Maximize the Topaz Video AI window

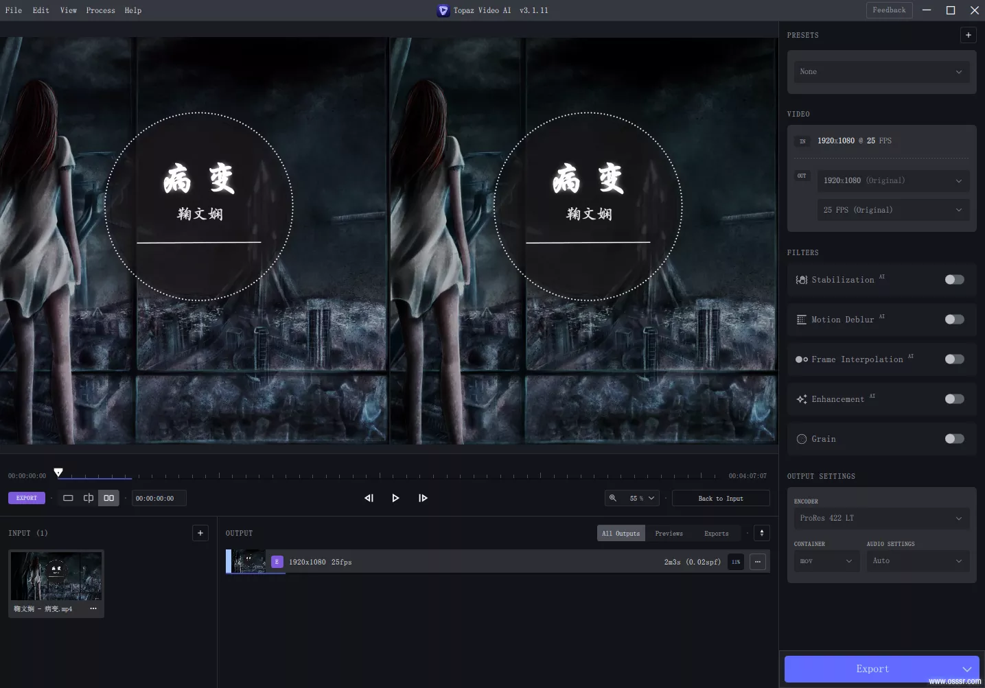click(x=951, y=10)
